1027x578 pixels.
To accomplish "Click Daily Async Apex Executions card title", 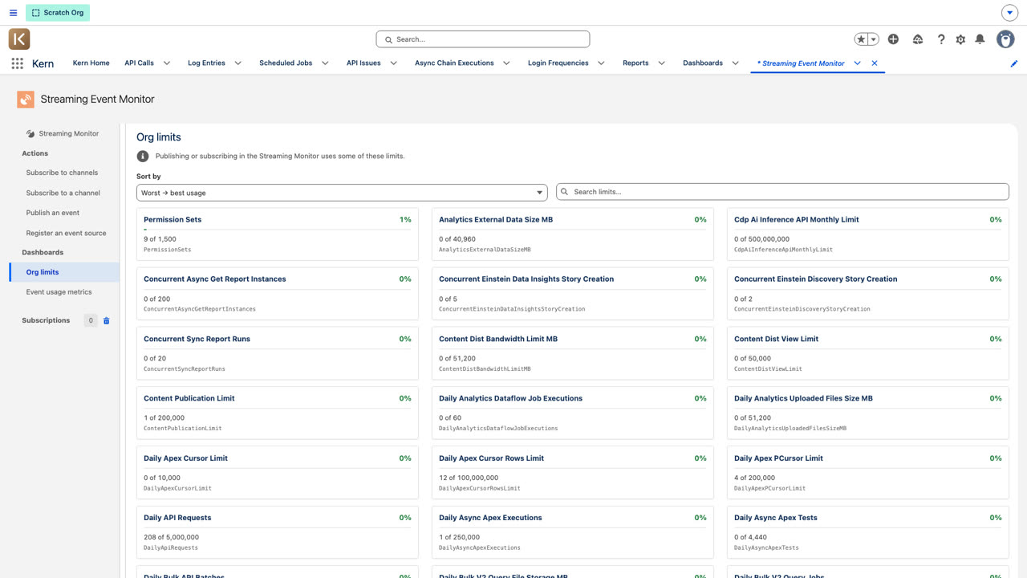I will (x=490, y=518).
